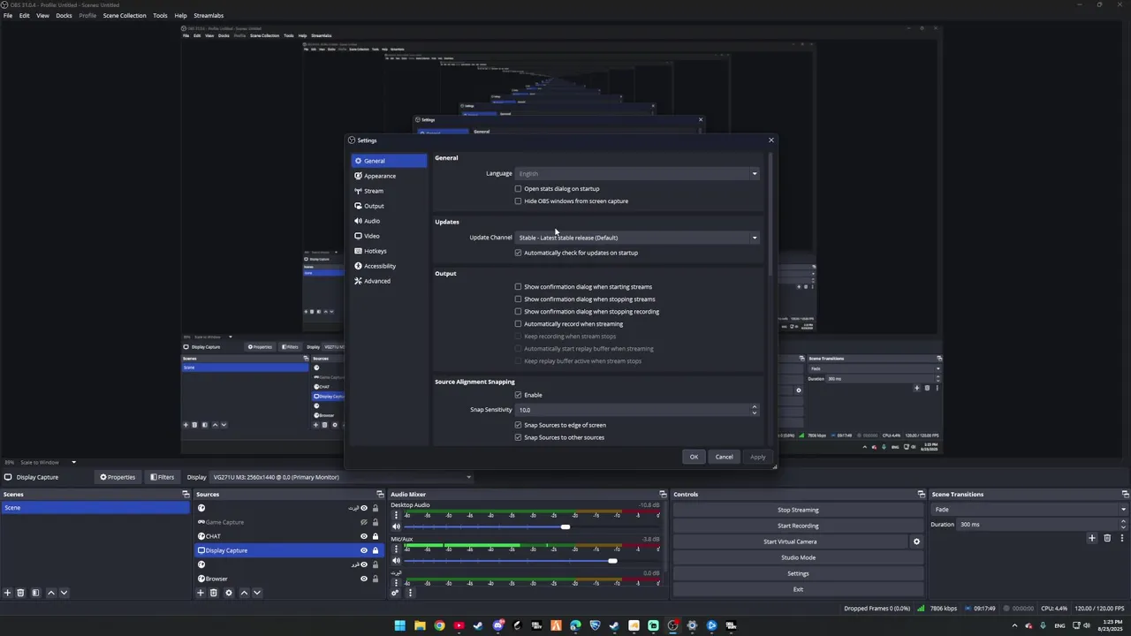Remove selected source with Sources trash icon

click(213, 593)
